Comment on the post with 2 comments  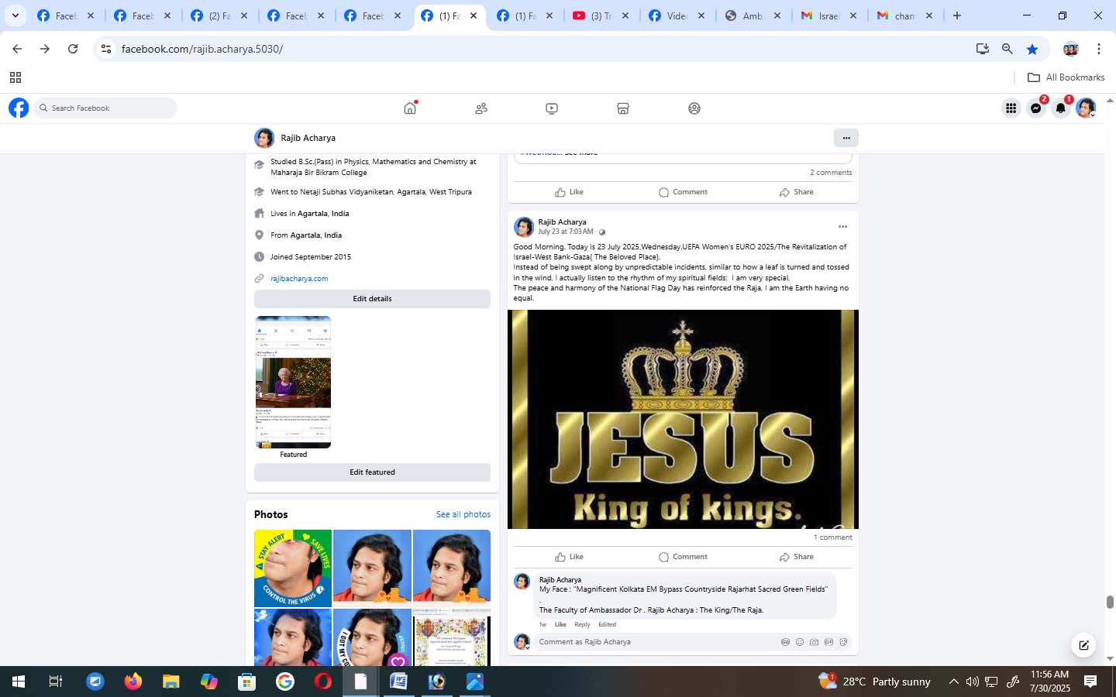click(683, 192)
